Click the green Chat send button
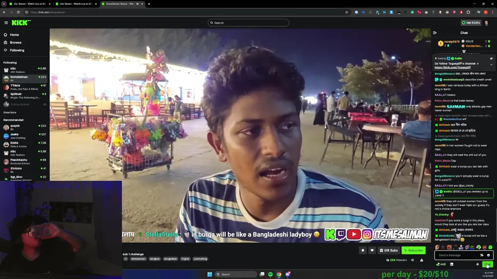 488,264
